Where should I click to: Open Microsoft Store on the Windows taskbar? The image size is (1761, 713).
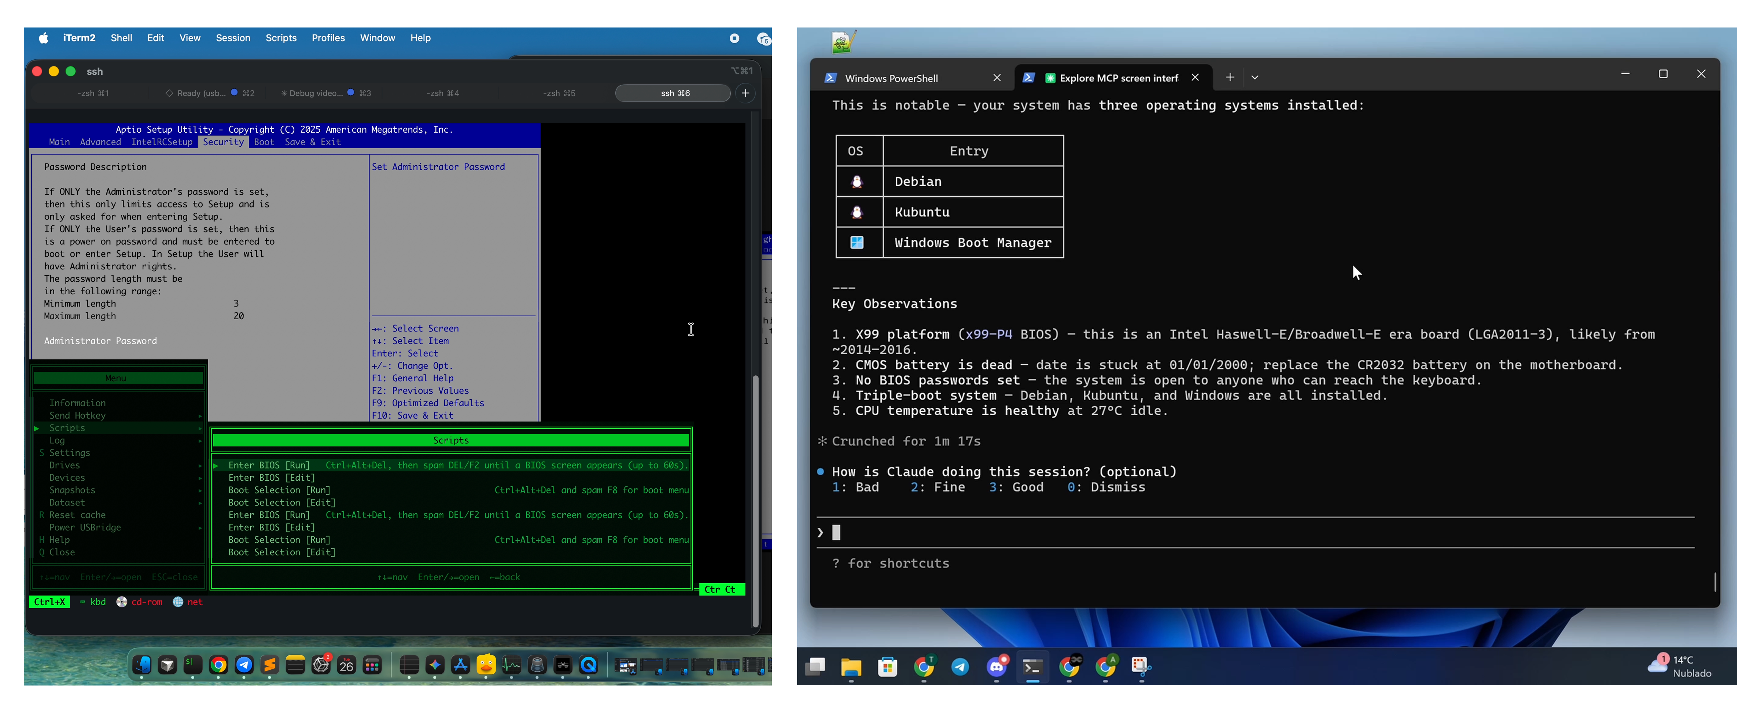tap(887, 666)
